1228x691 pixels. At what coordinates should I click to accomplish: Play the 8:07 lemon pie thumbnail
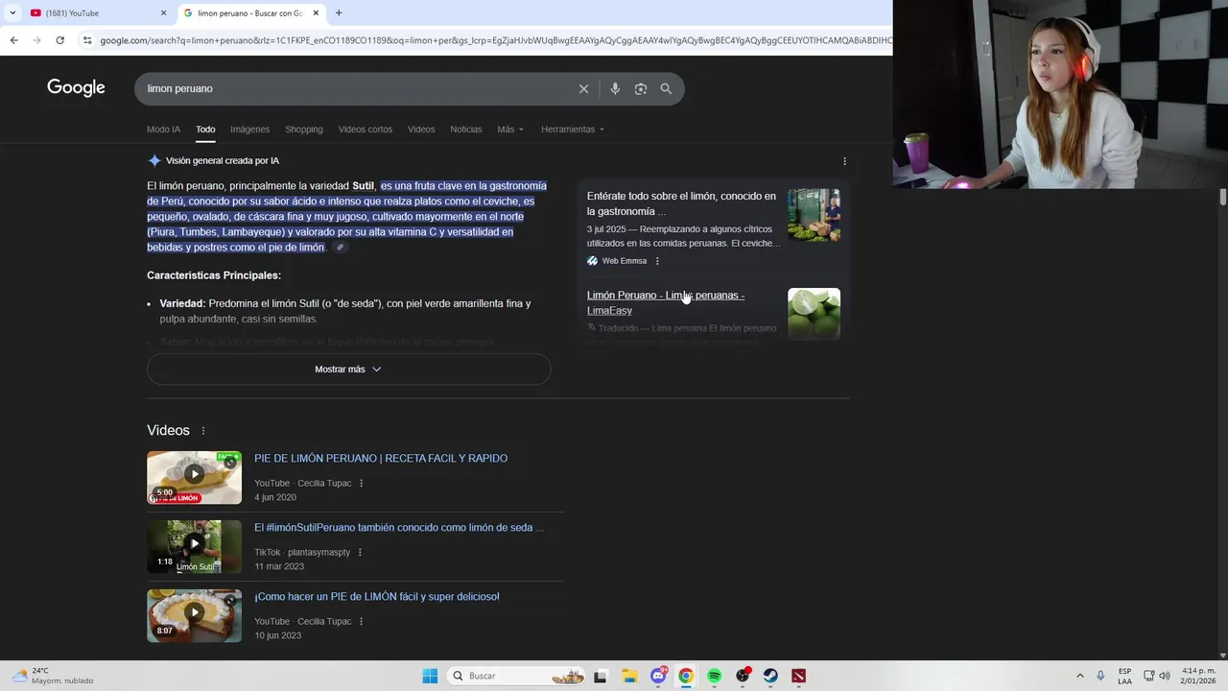click(x=194, y=616)
